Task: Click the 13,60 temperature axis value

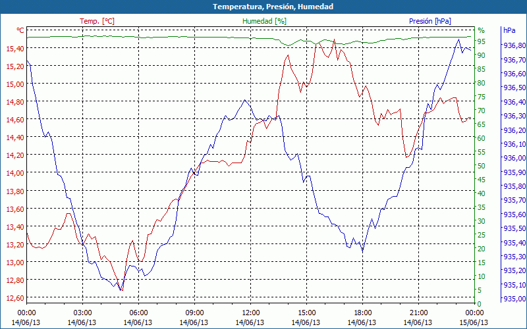Action: [x=15, y=209]
